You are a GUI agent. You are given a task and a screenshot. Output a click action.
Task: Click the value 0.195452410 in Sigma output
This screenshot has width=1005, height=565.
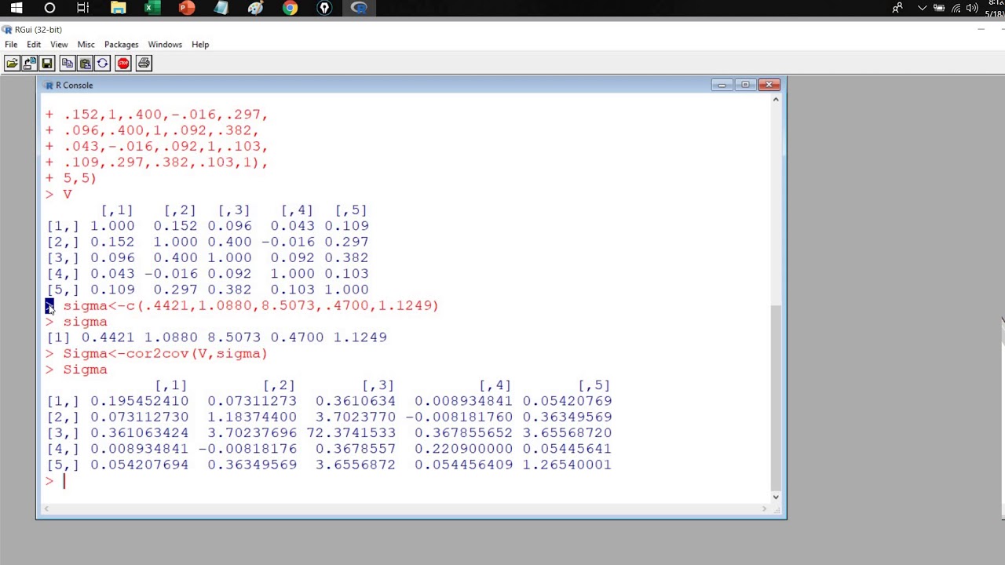coord(139,401)
